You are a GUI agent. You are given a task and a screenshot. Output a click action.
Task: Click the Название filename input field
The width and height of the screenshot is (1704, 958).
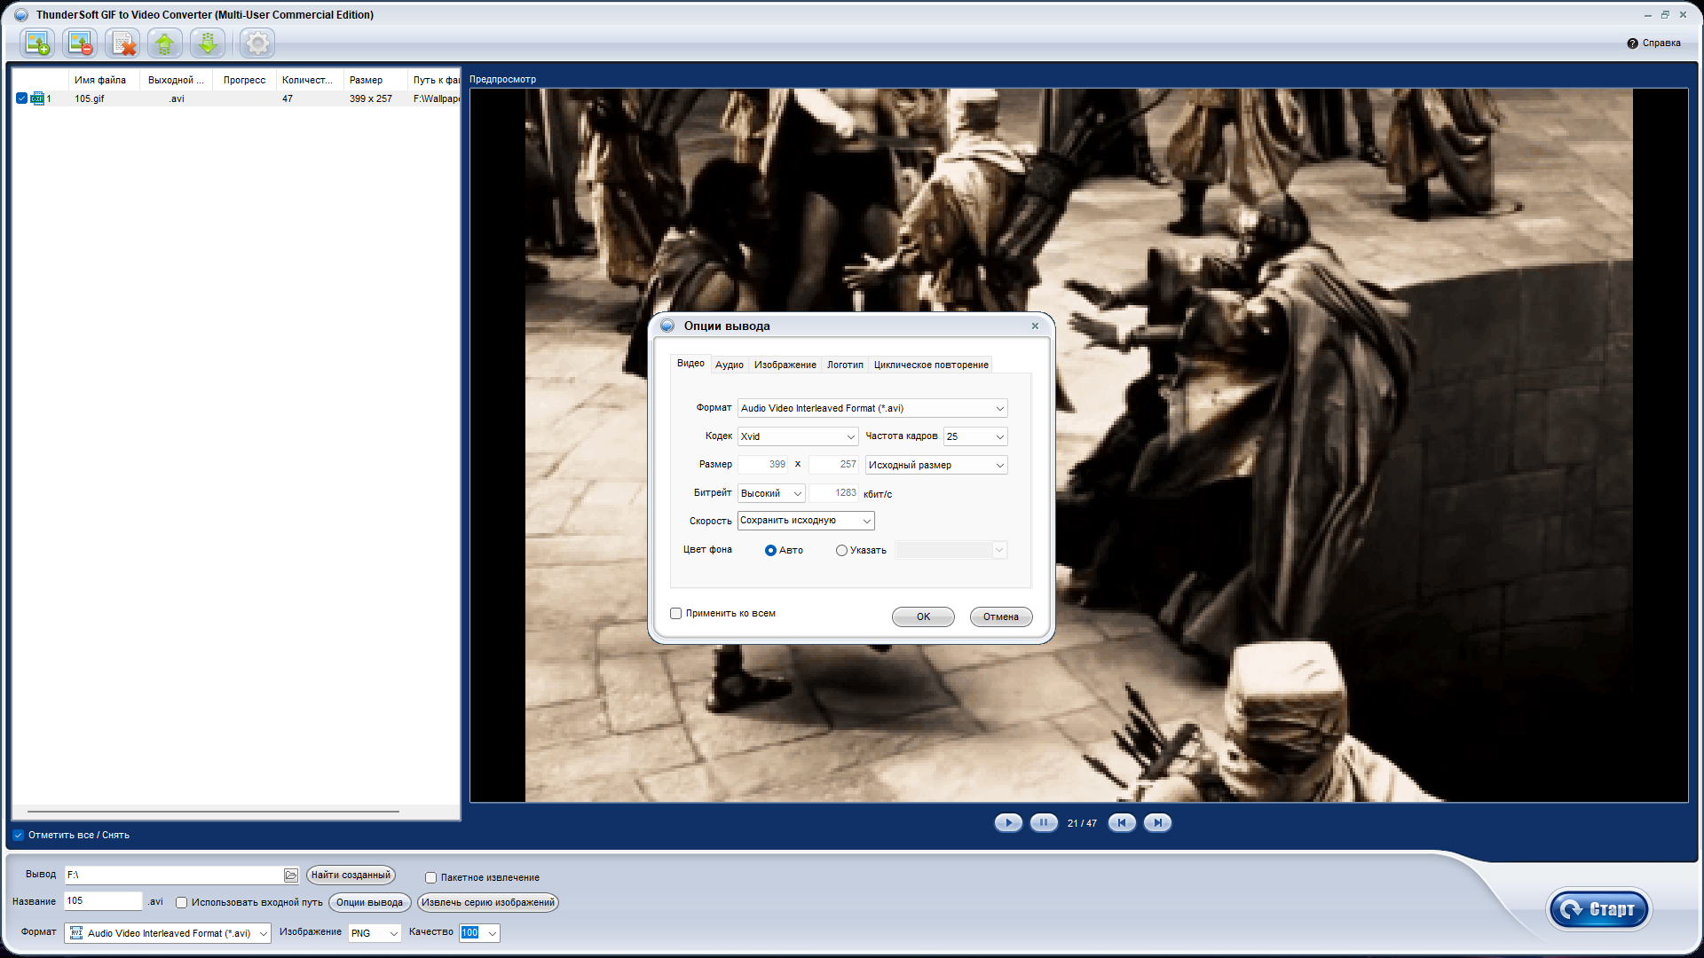[x=103, y=901]
